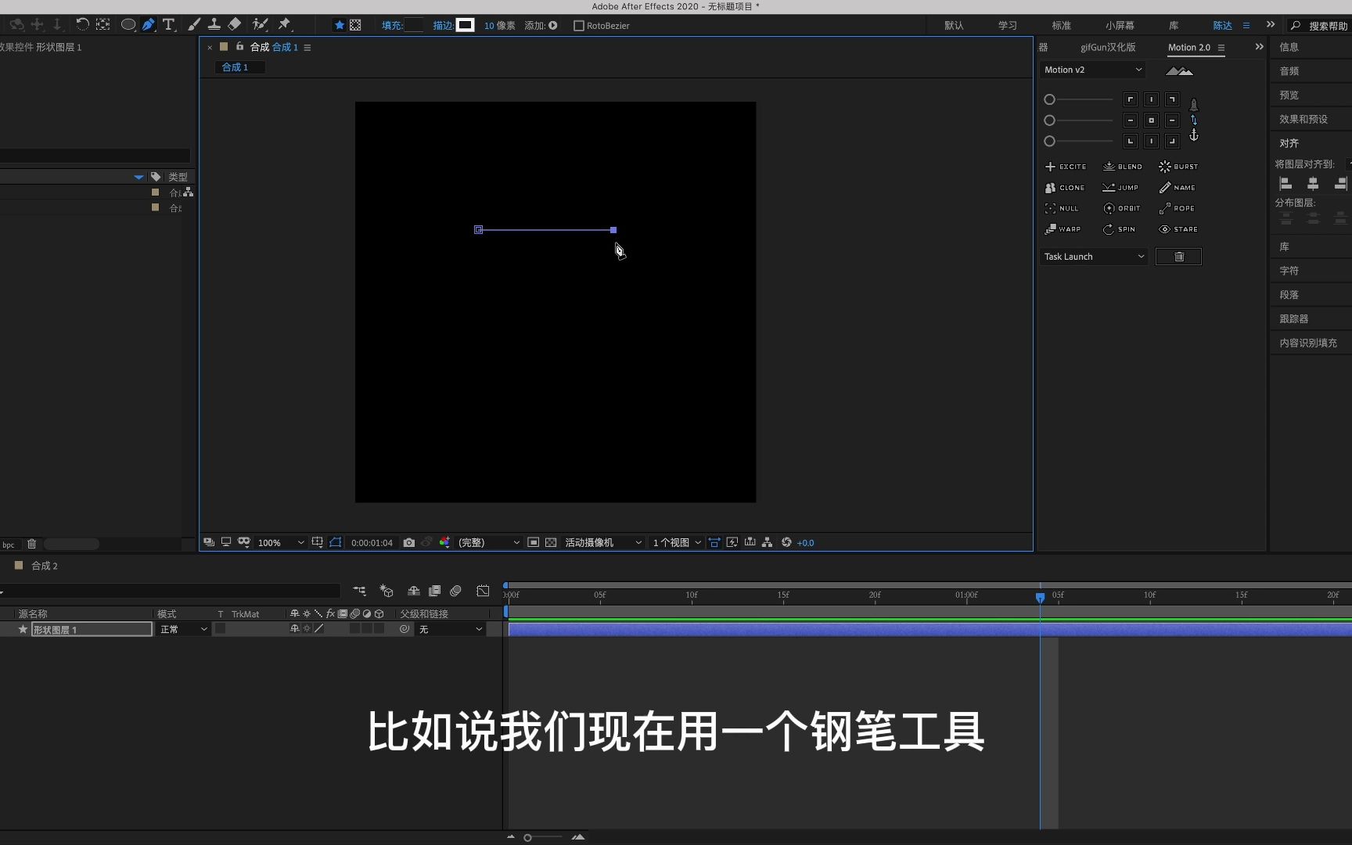Select the Eraser tool

coord(233,24)
